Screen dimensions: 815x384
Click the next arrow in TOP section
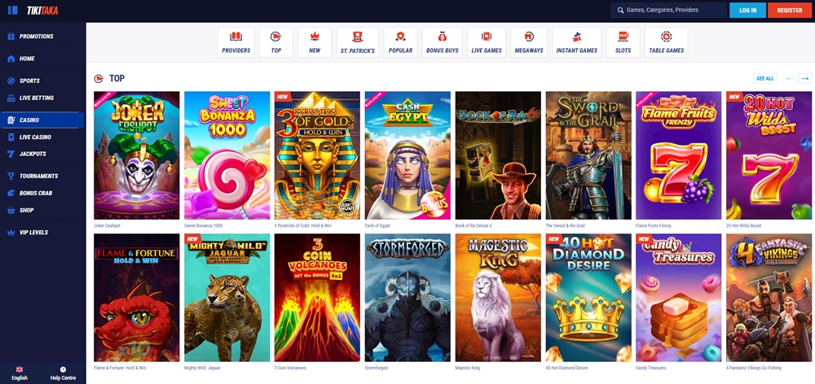(805, 78)
